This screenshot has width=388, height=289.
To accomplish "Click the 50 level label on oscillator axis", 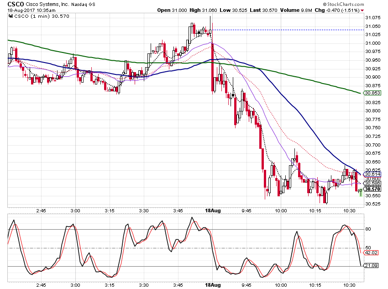I will [368, 247].
